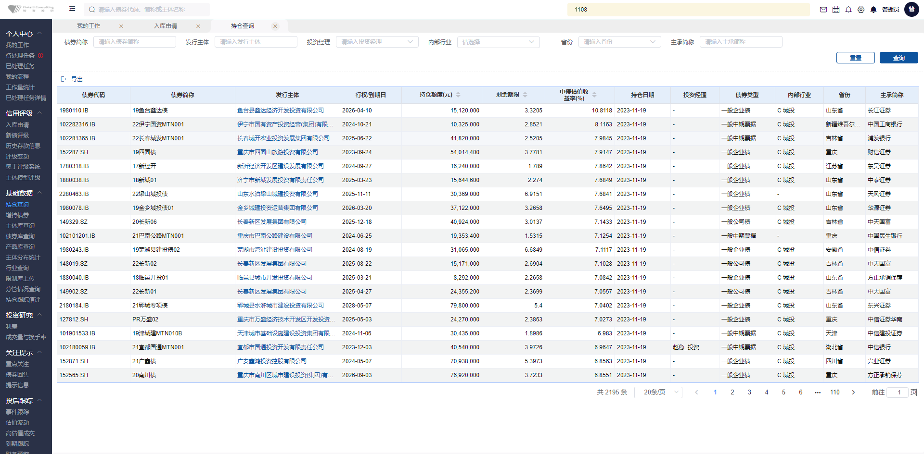Click the 前往 page number input
The width and height of the screenshot is (924, 454).
pyautogui.click(x=898, y=393)
